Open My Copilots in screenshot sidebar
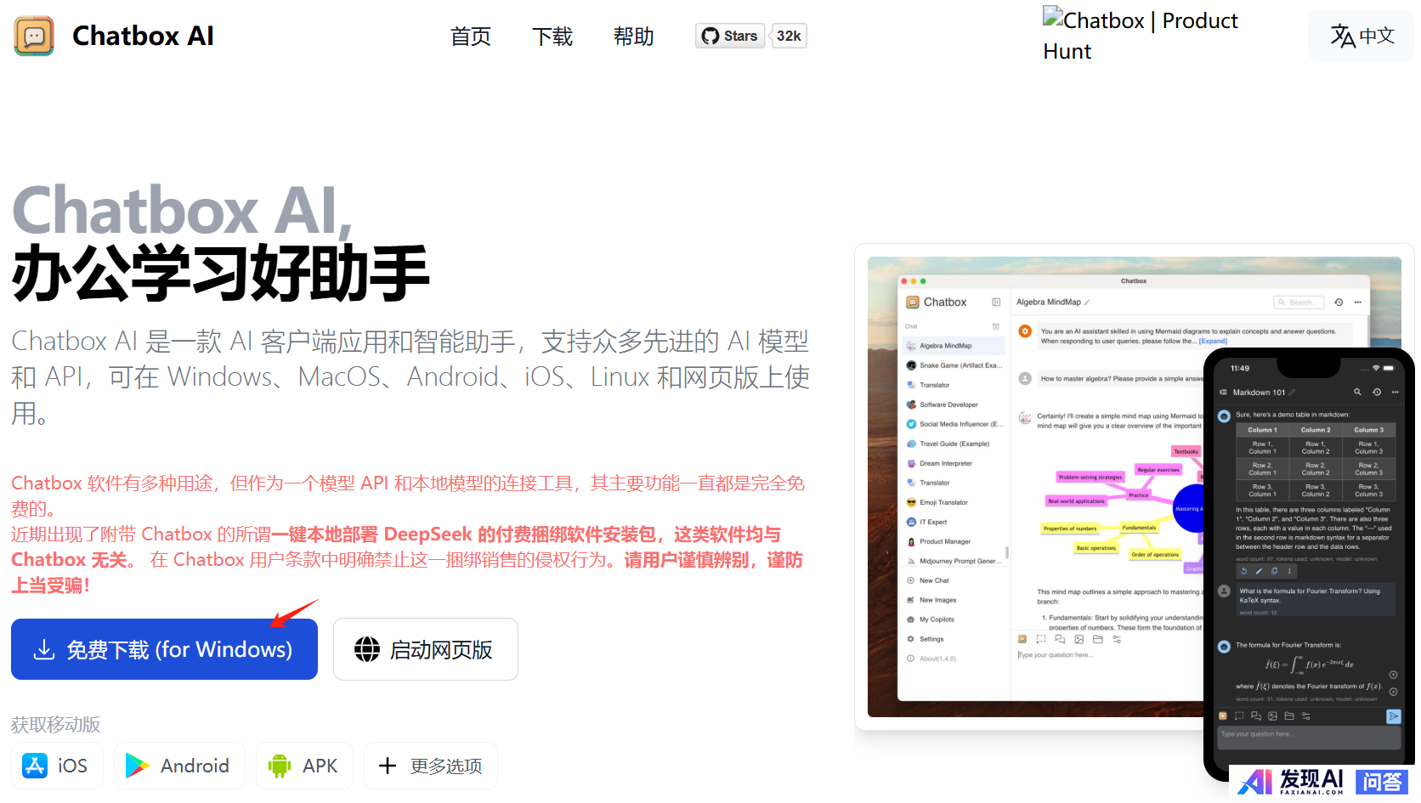 click(x=954, y=619)
